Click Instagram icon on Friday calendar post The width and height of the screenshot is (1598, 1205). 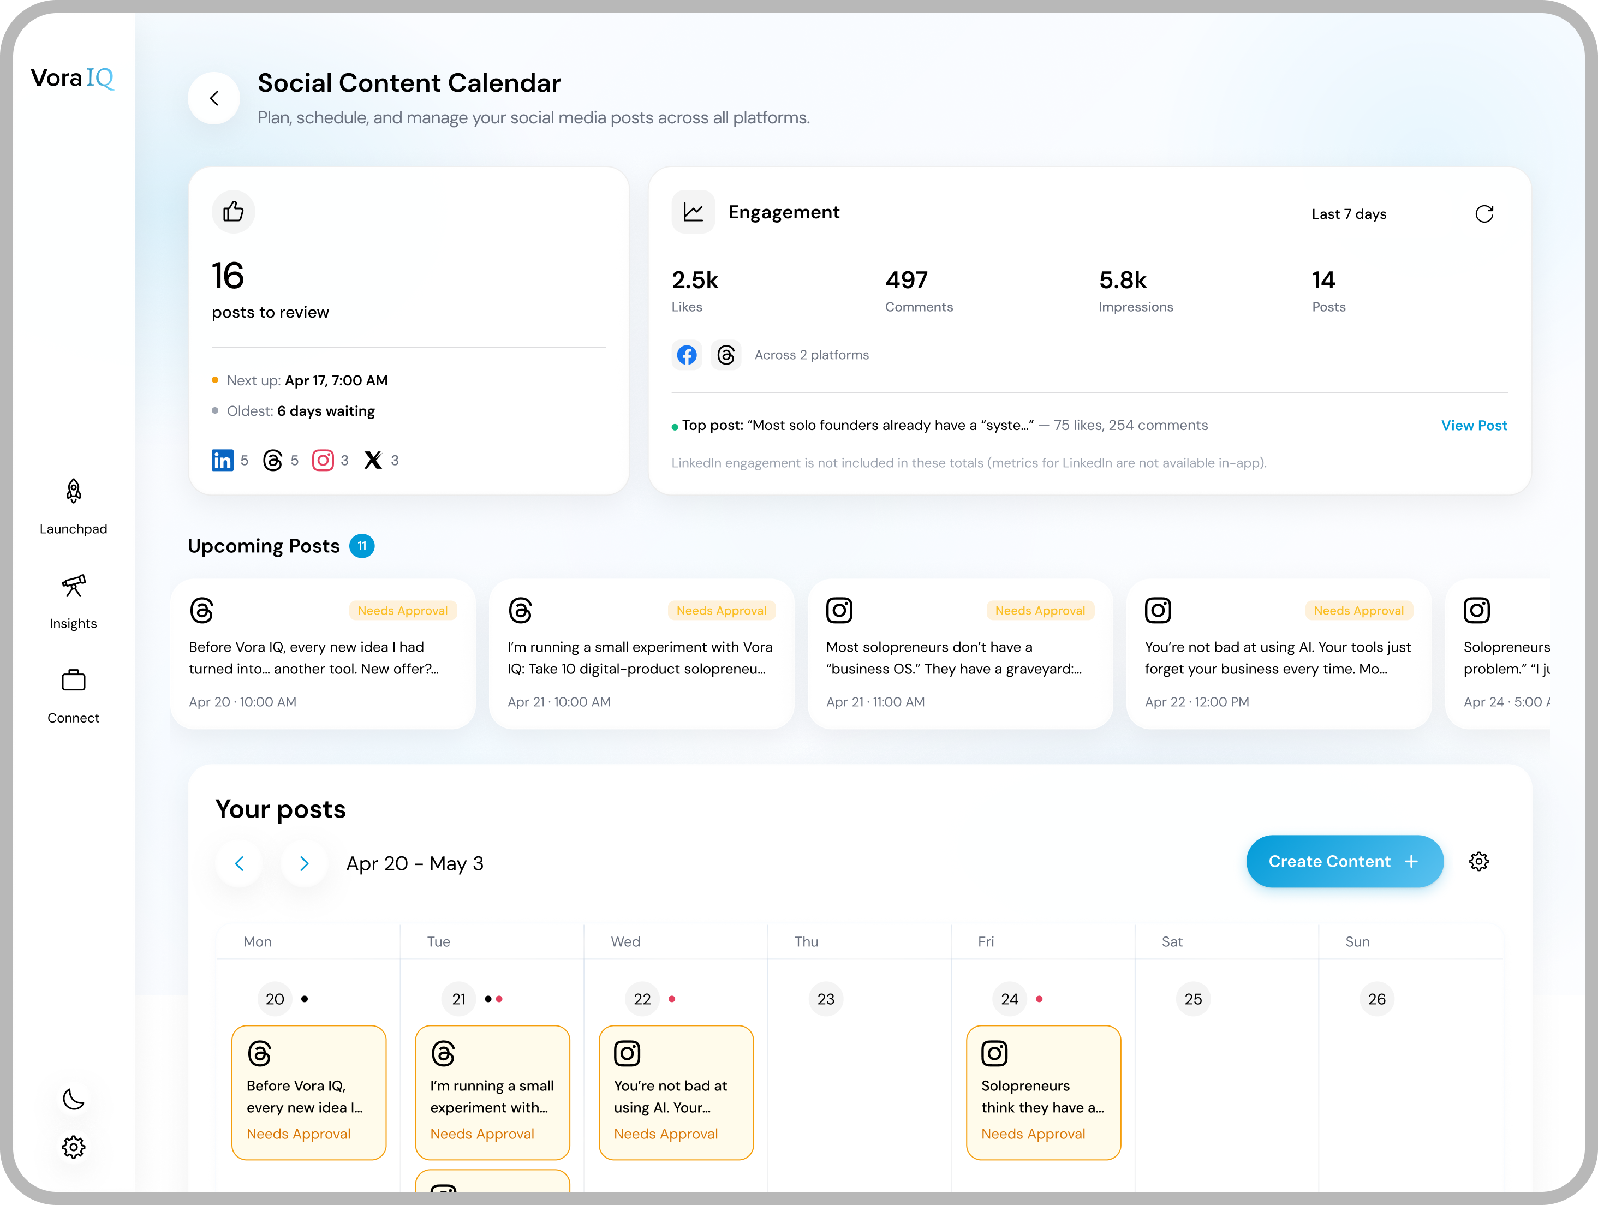pyautogui.click(x=994, y=1053)
